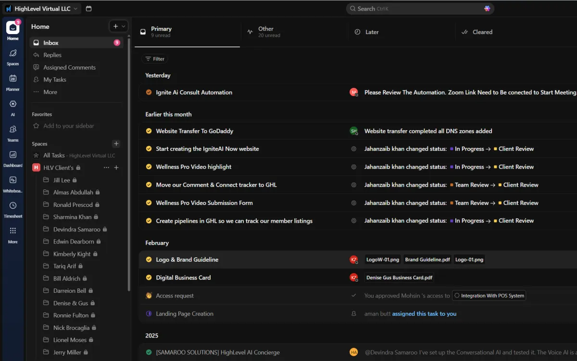Toggle status circle for Website Transfer To GoDaddy
Image resolution: width=577 pixels, height=361 pixels.
[x=149, y=131]
